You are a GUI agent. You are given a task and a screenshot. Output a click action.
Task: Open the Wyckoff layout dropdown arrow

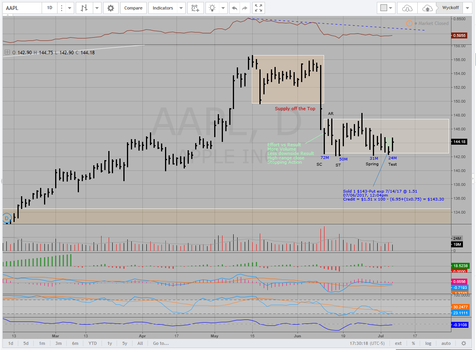point(467,8)
